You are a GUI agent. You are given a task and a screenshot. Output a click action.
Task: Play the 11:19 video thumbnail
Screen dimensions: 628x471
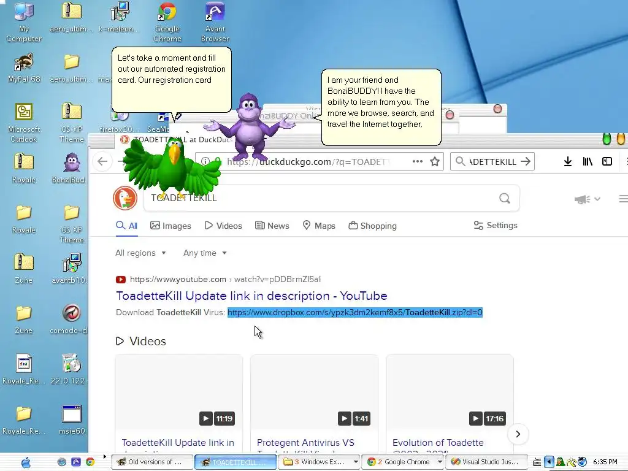[x=178, y=392]
